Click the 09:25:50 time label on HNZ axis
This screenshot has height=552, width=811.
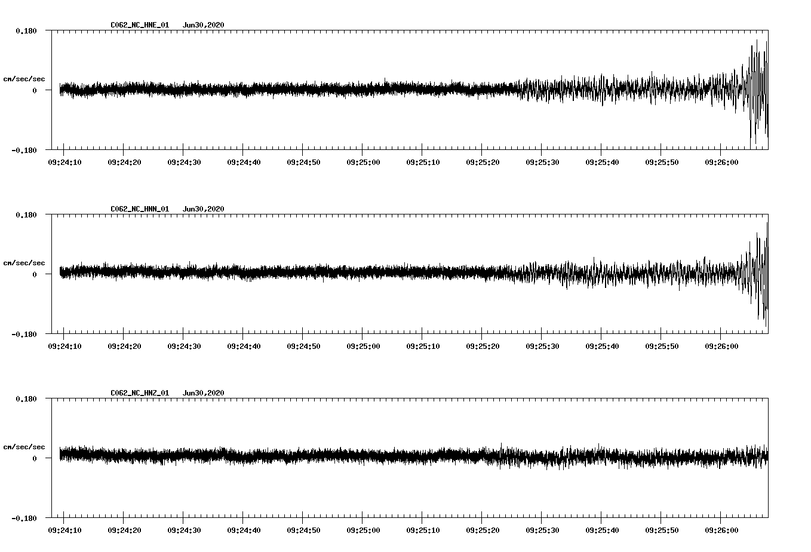coord(662,530)
